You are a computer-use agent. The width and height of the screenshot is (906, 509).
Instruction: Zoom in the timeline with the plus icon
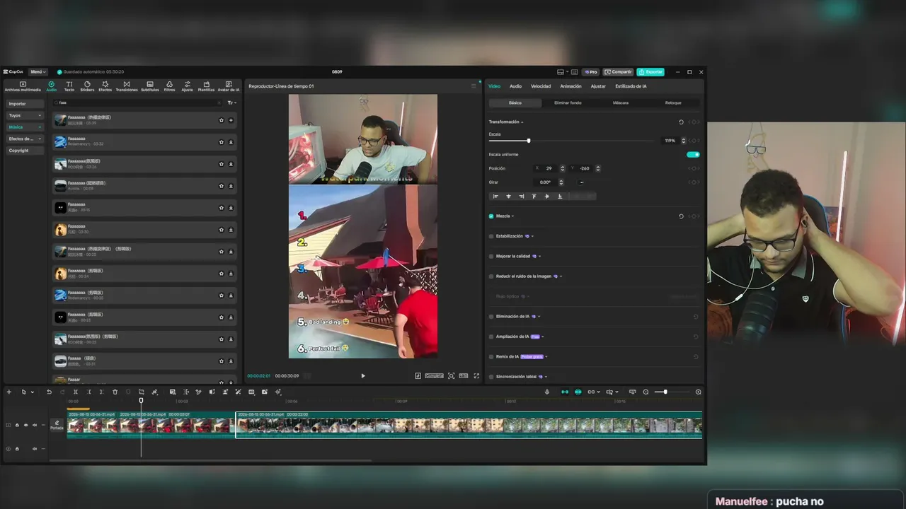[x=699, y=392]
